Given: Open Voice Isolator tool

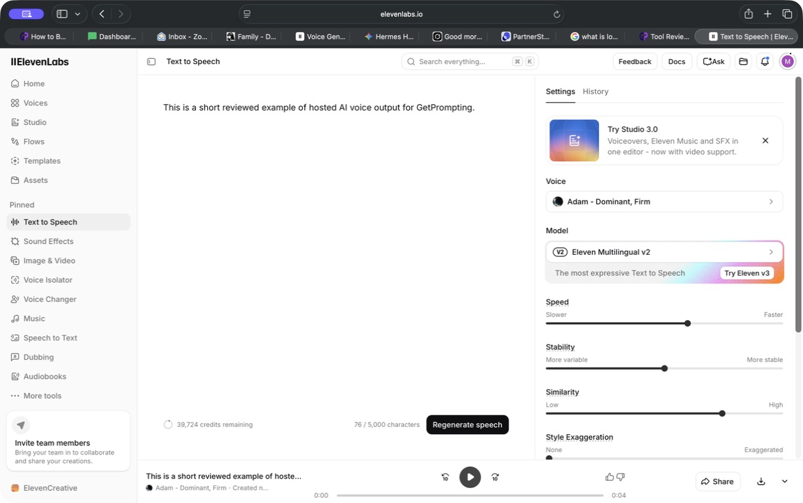Looking at the screenshot, I should [x=68, y=280].
